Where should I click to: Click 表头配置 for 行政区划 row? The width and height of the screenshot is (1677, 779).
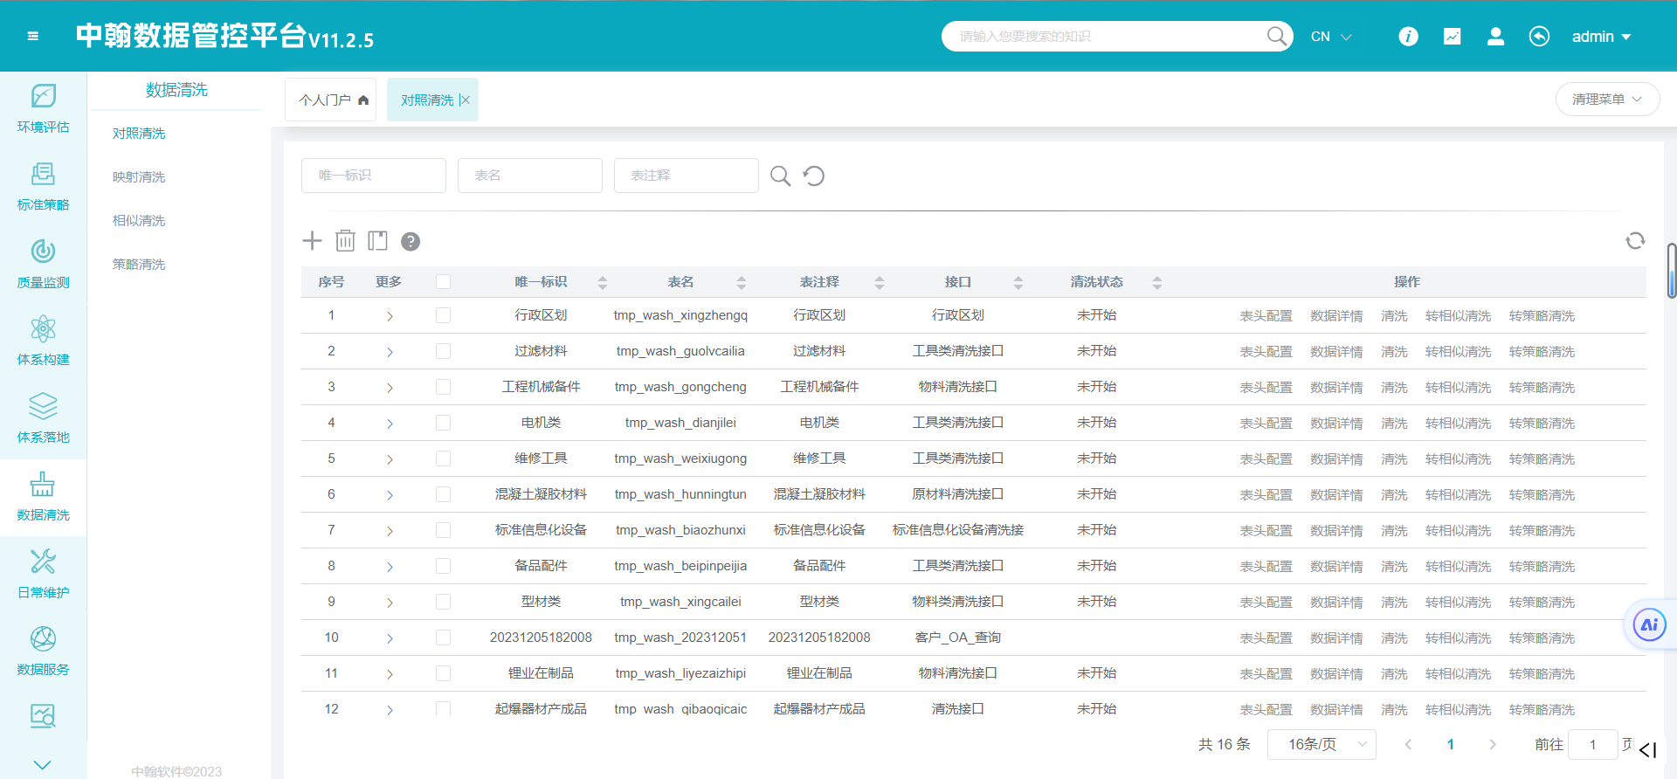(1266, 316)
